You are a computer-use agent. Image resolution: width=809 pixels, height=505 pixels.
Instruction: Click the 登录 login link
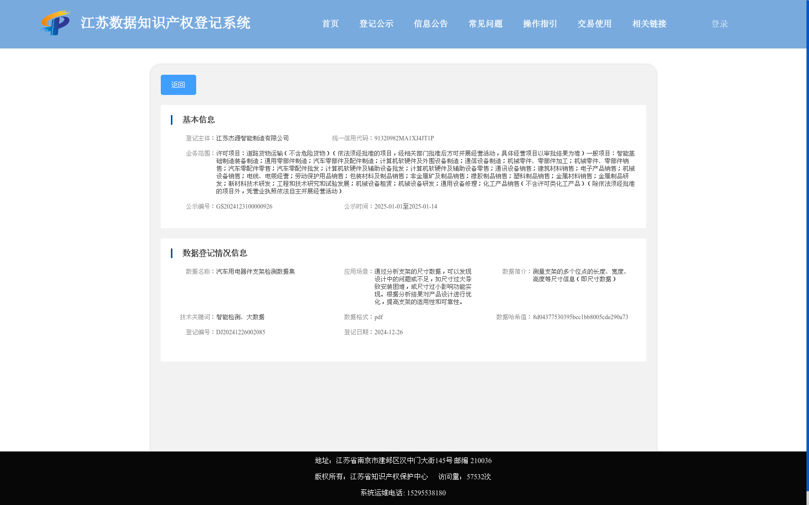720,24
